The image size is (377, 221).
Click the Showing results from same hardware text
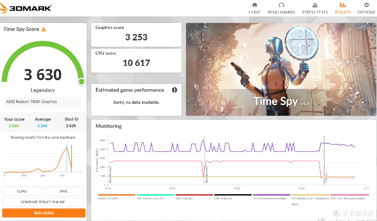click(x=43, y=137)
